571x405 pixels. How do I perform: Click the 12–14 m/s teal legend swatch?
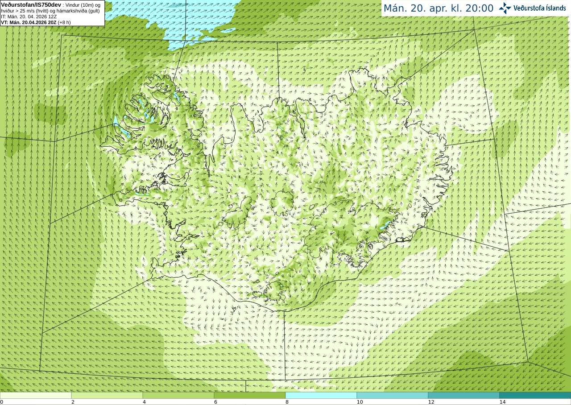point(464,395)
